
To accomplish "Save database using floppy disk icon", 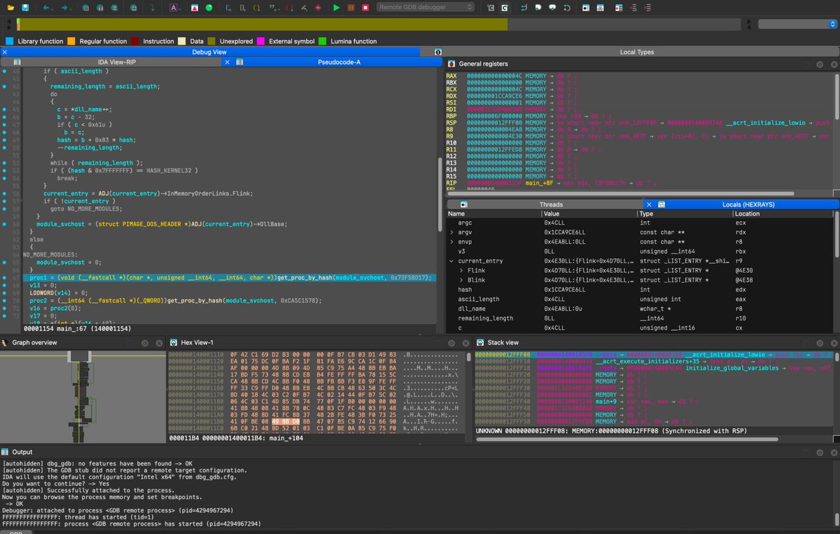I will pos(24,8).
